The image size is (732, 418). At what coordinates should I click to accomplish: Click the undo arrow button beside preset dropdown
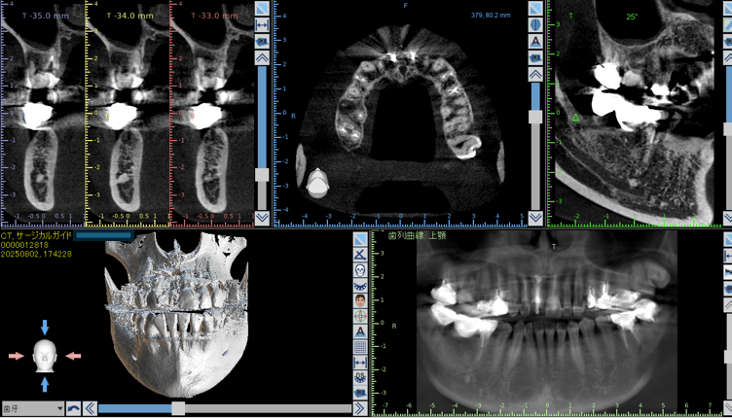[x=74, y=409]
